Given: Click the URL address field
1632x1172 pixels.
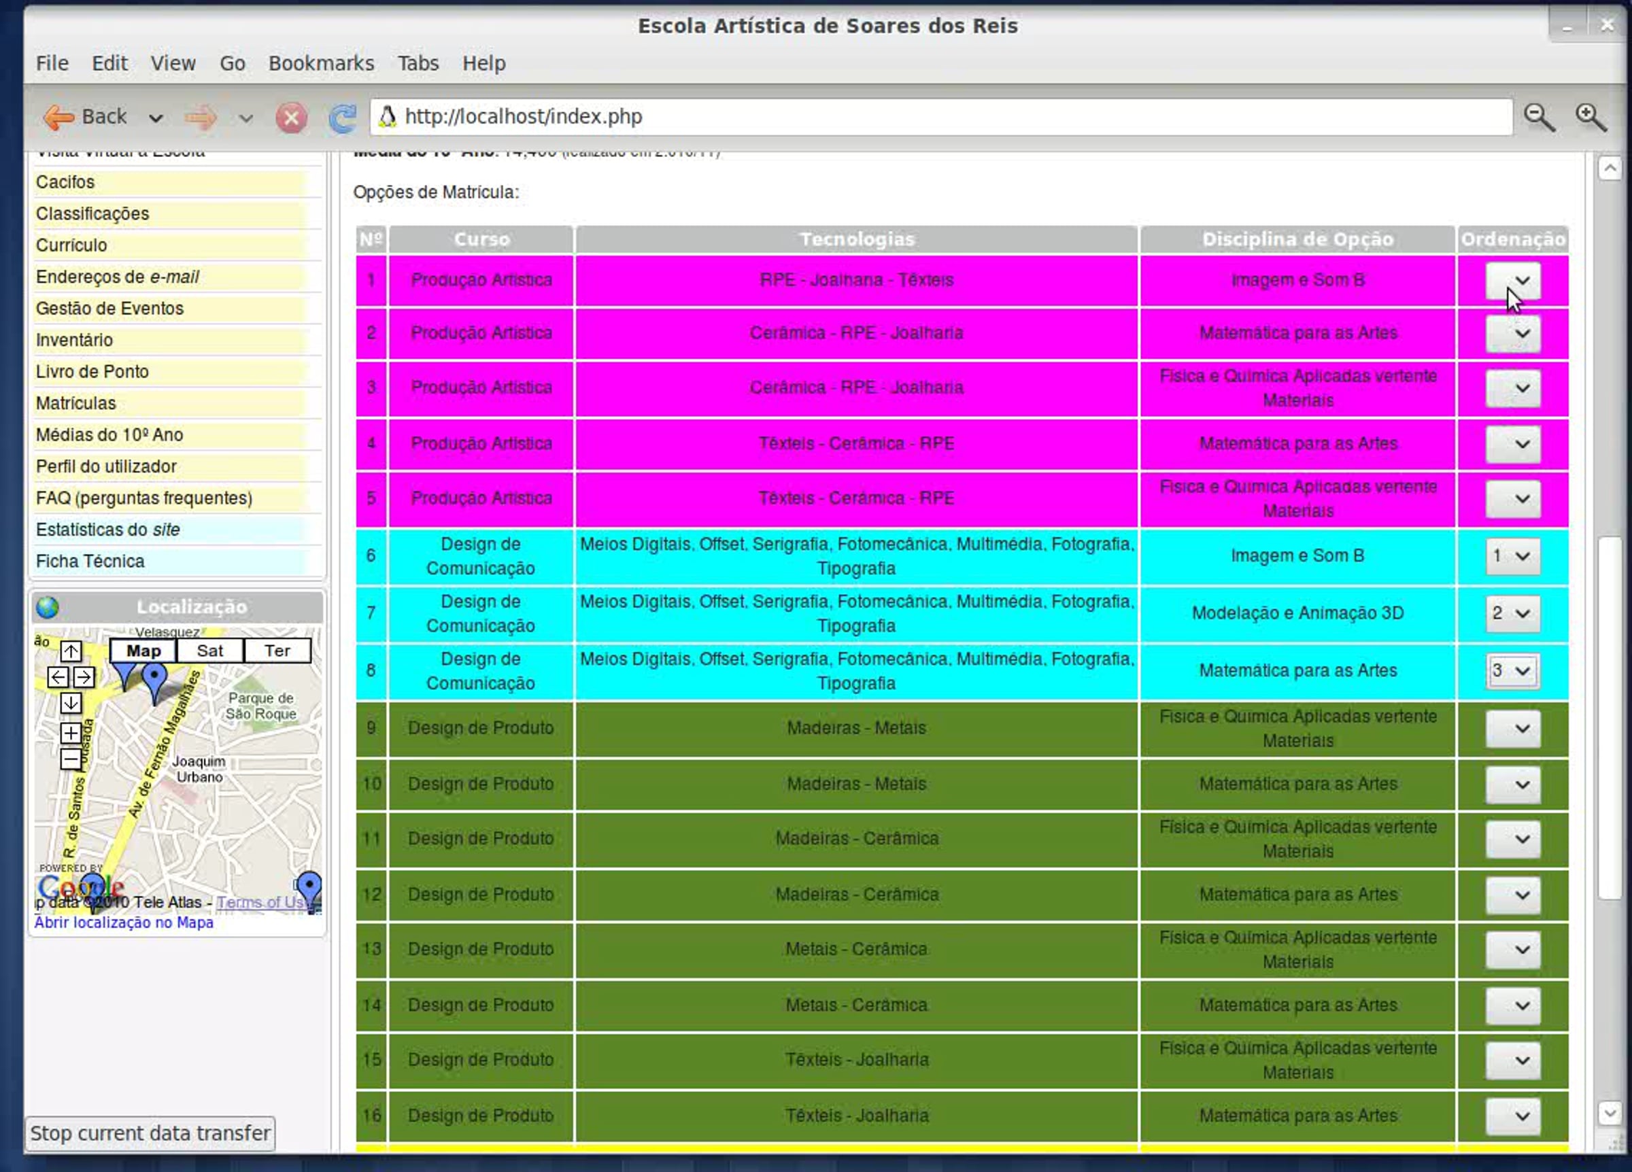Looking at the screenshot, I should 941,116.
